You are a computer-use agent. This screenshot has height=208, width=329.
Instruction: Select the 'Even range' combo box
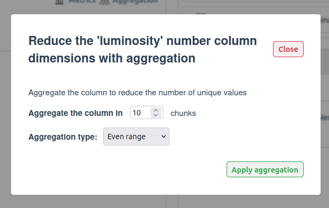[x=136, y=137]
